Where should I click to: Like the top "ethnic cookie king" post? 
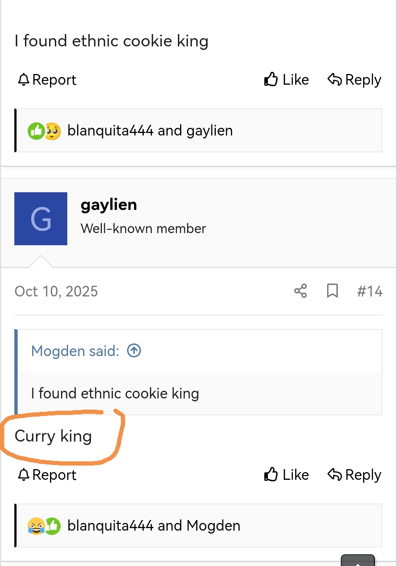(x=287, y=80)
